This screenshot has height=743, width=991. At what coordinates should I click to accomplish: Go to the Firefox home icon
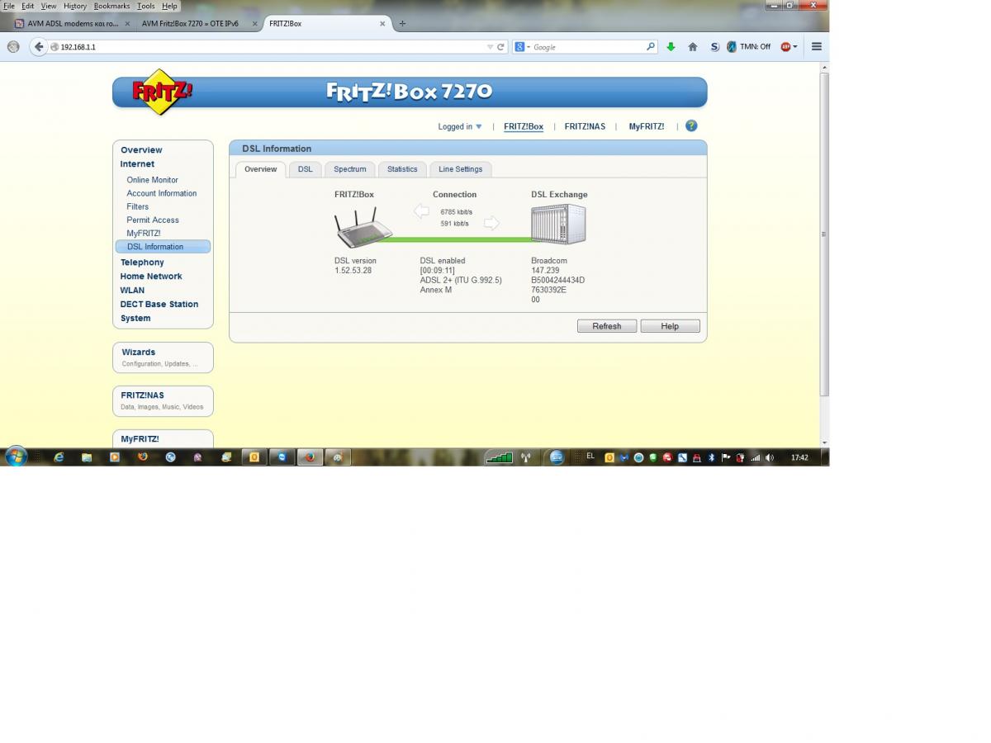click(693, 47)
